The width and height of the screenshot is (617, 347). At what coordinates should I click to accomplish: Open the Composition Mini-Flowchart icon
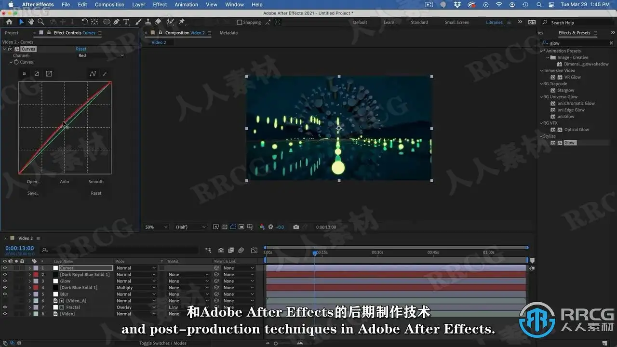(x=208, y=250)
